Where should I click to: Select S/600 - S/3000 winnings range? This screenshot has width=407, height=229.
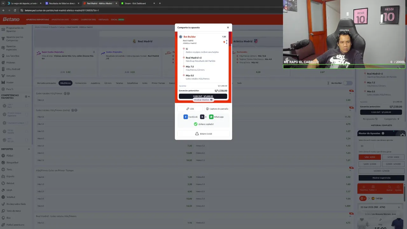click(x=369, y=164)
